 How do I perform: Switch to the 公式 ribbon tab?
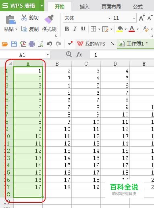tap(138, 6)
